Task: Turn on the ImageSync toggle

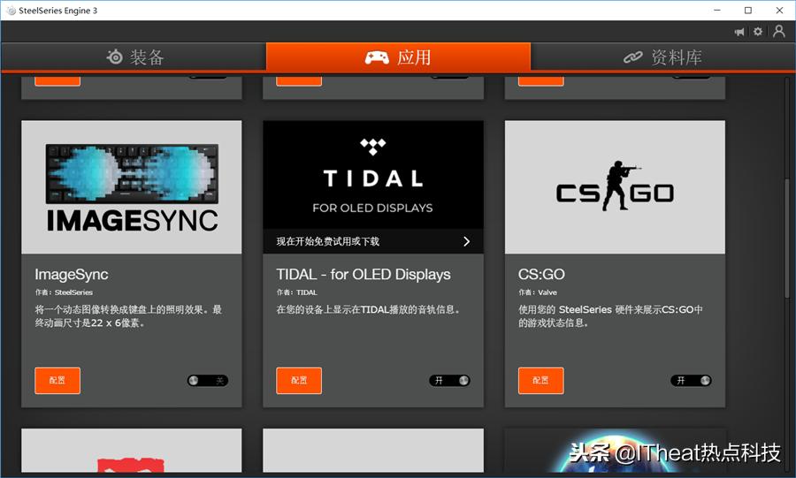Action: [208, 381]
